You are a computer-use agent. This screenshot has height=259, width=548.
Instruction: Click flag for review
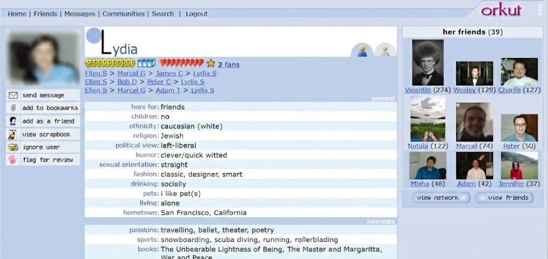(x=43, y=160)
